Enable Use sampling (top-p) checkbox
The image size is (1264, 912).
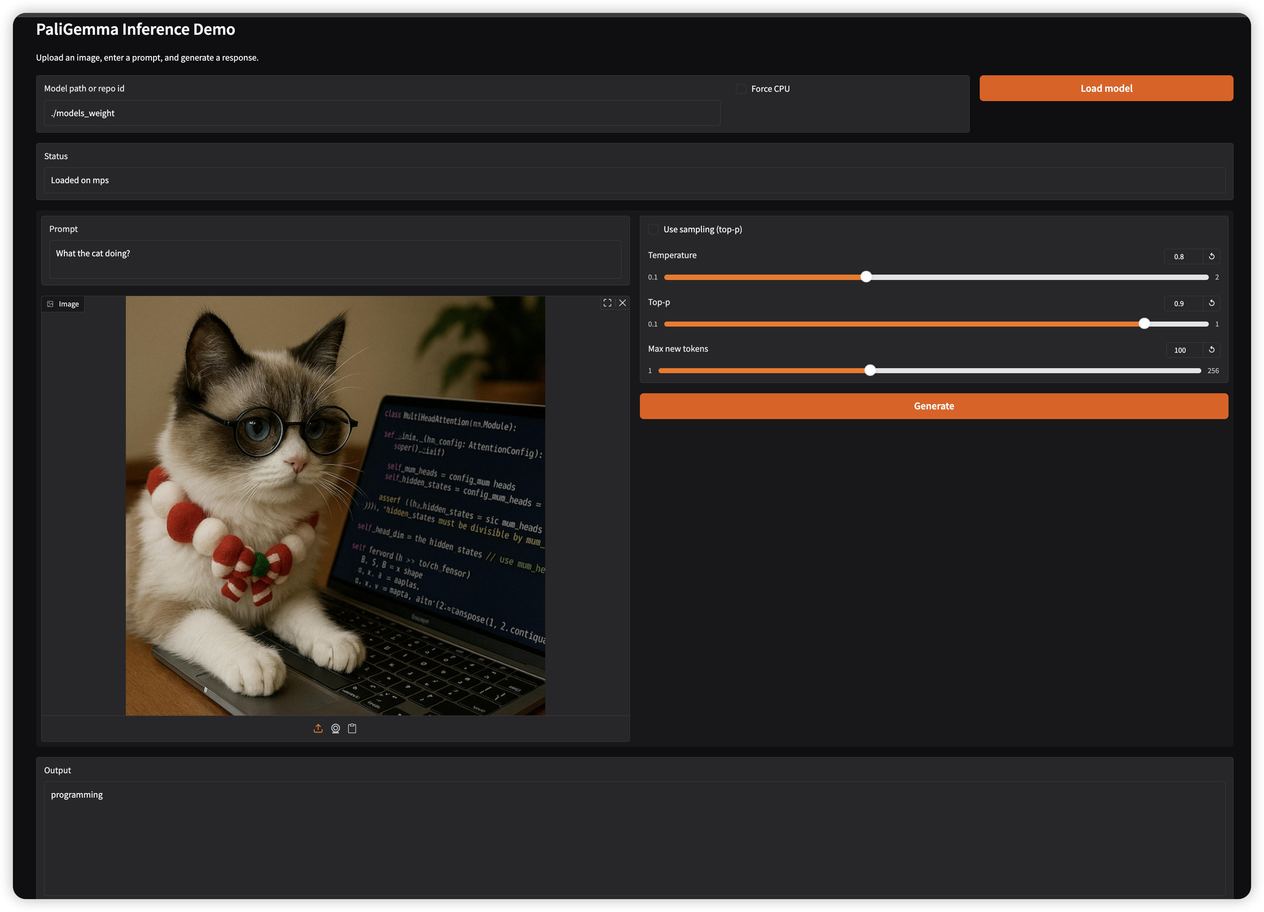(x=654, y=229)
